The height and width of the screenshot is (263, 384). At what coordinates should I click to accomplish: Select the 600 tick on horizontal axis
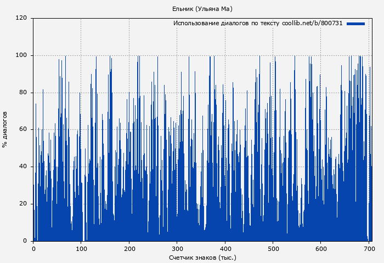tap(320, 248)
